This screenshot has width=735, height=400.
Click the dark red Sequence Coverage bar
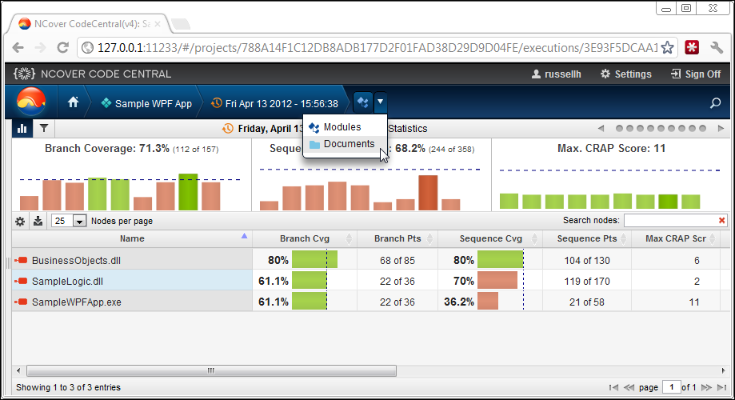(x=428, y=193)
